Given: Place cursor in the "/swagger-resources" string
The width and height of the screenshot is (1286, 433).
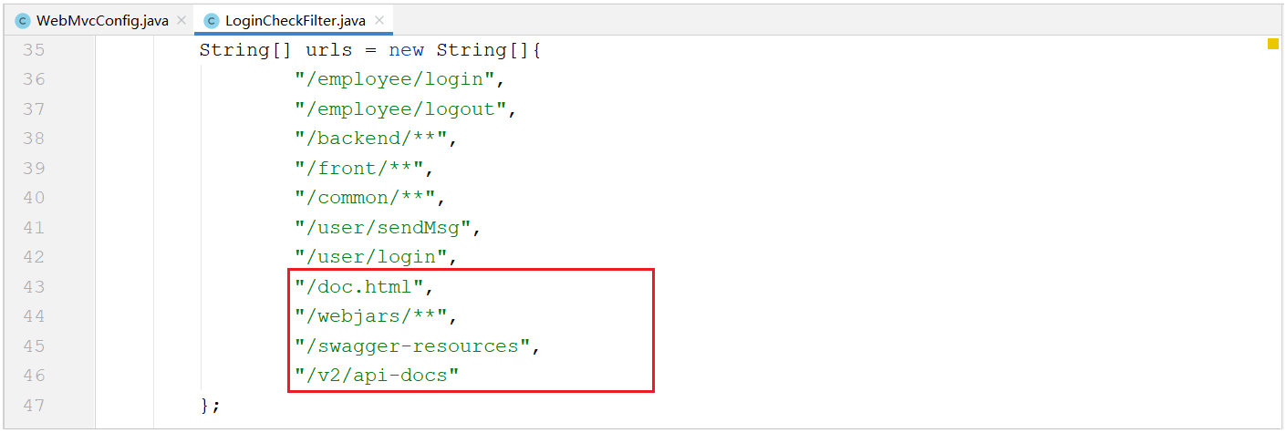Looking at the screenshot, I should tap(412, 346).
